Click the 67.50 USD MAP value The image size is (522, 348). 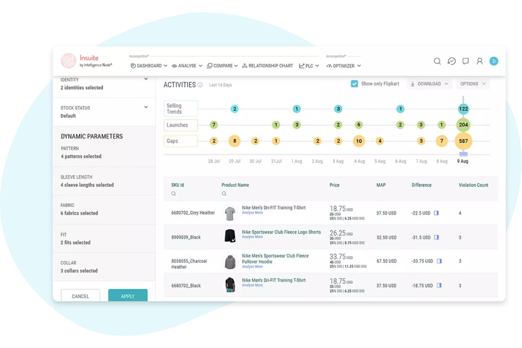pos(387,261)
